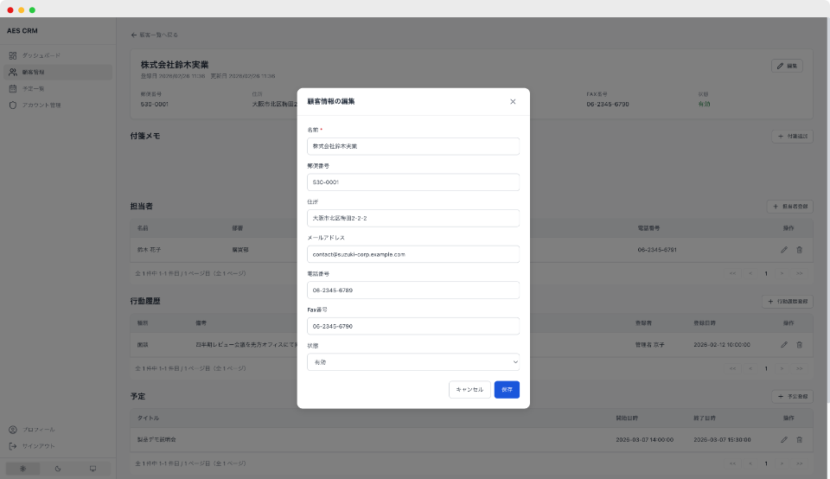Switch to dark theme moon icon
The height and width of the screenshot is (479, 830).
click(58, 469)
